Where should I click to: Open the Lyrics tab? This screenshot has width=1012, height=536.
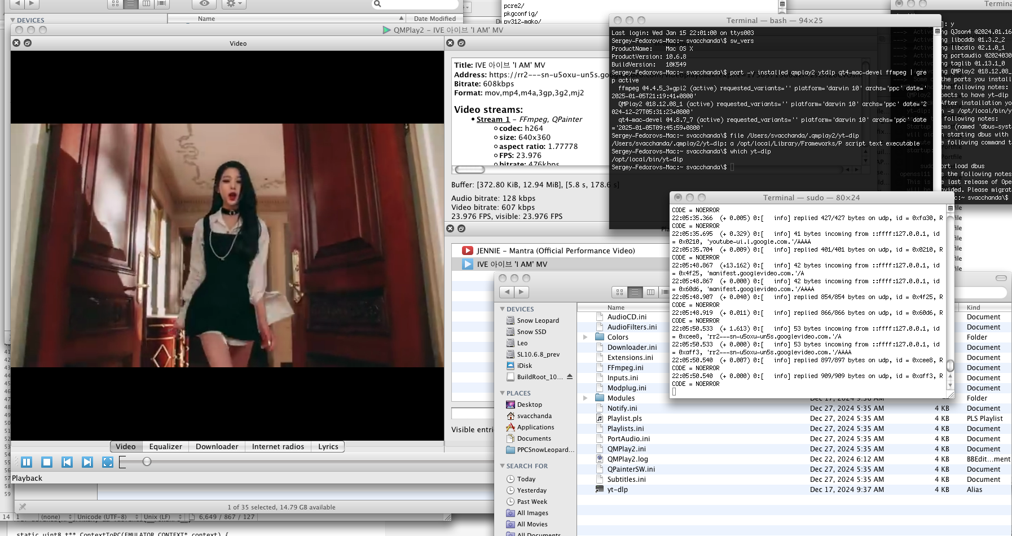328,446
